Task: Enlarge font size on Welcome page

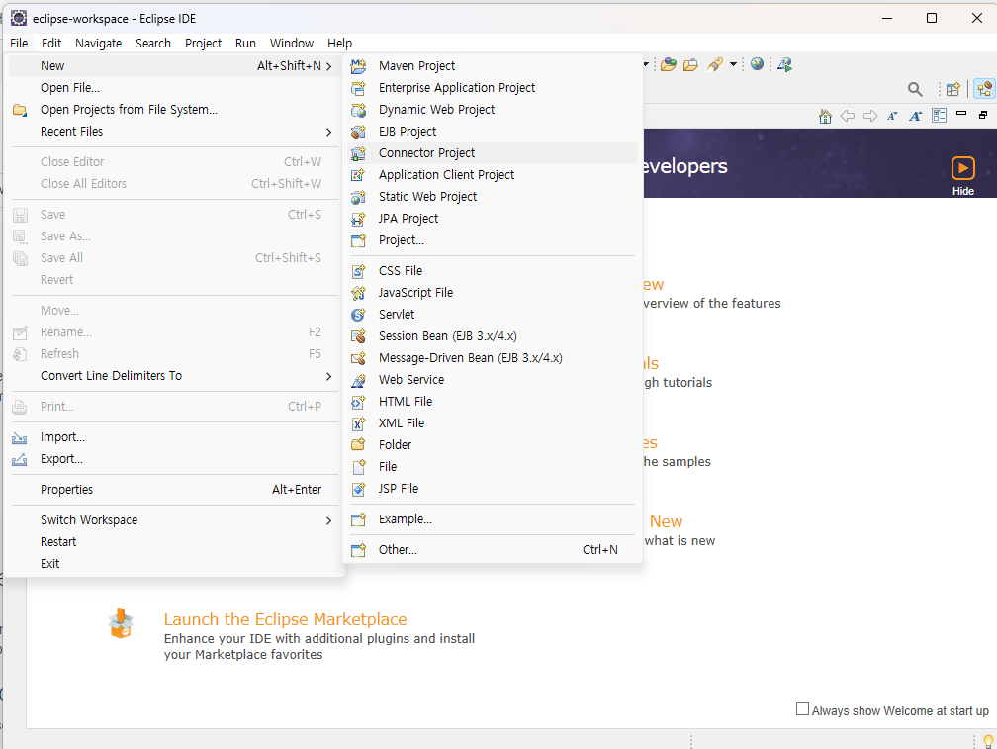Action: (916, 116)
